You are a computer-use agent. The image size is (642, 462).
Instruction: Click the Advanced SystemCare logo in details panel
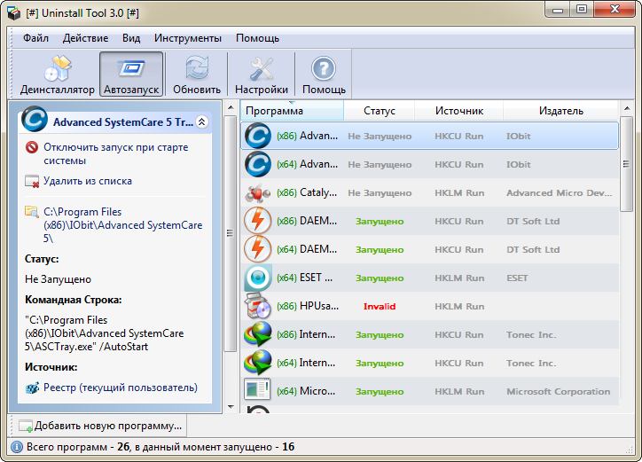tap(35, 119)
